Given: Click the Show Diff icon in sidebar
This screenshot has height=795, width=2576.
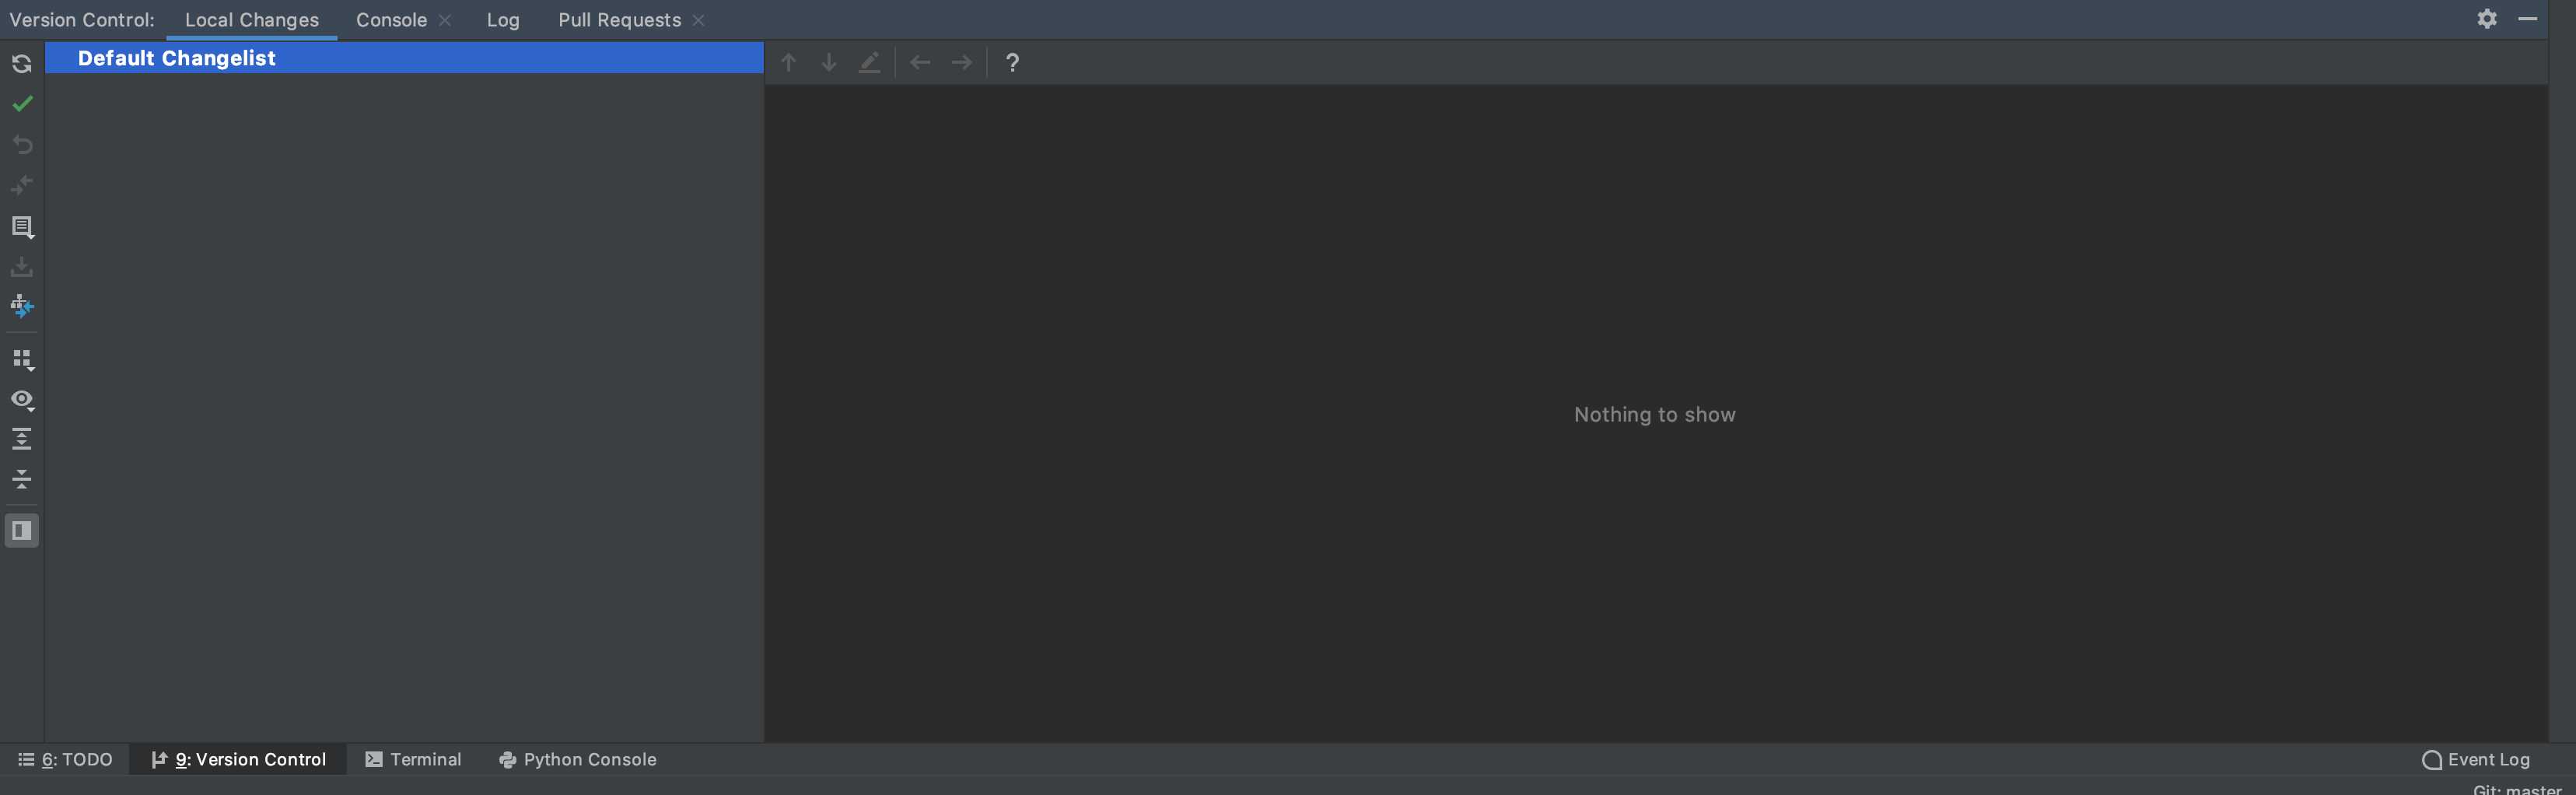Looking at the screenshot, I should pyautogui.click(x=22, y=185).
